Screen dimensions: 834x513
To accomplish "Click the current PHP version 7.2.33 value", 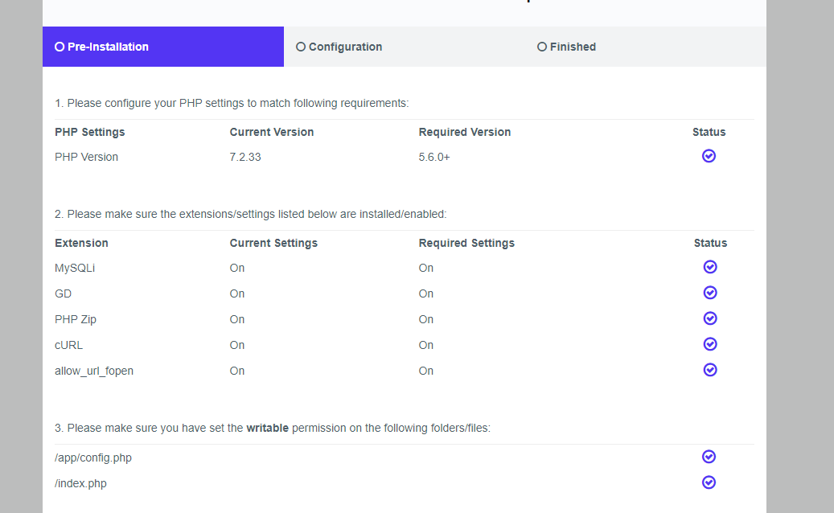I will (245, 157).
